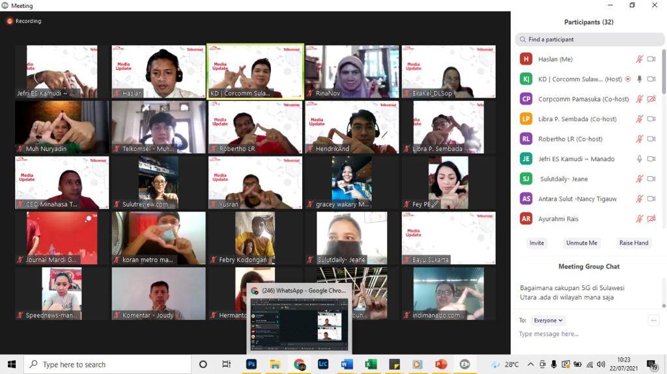Open Lightroom Classic from the taskbar
667x374 pixels.
tap(324, 364)
